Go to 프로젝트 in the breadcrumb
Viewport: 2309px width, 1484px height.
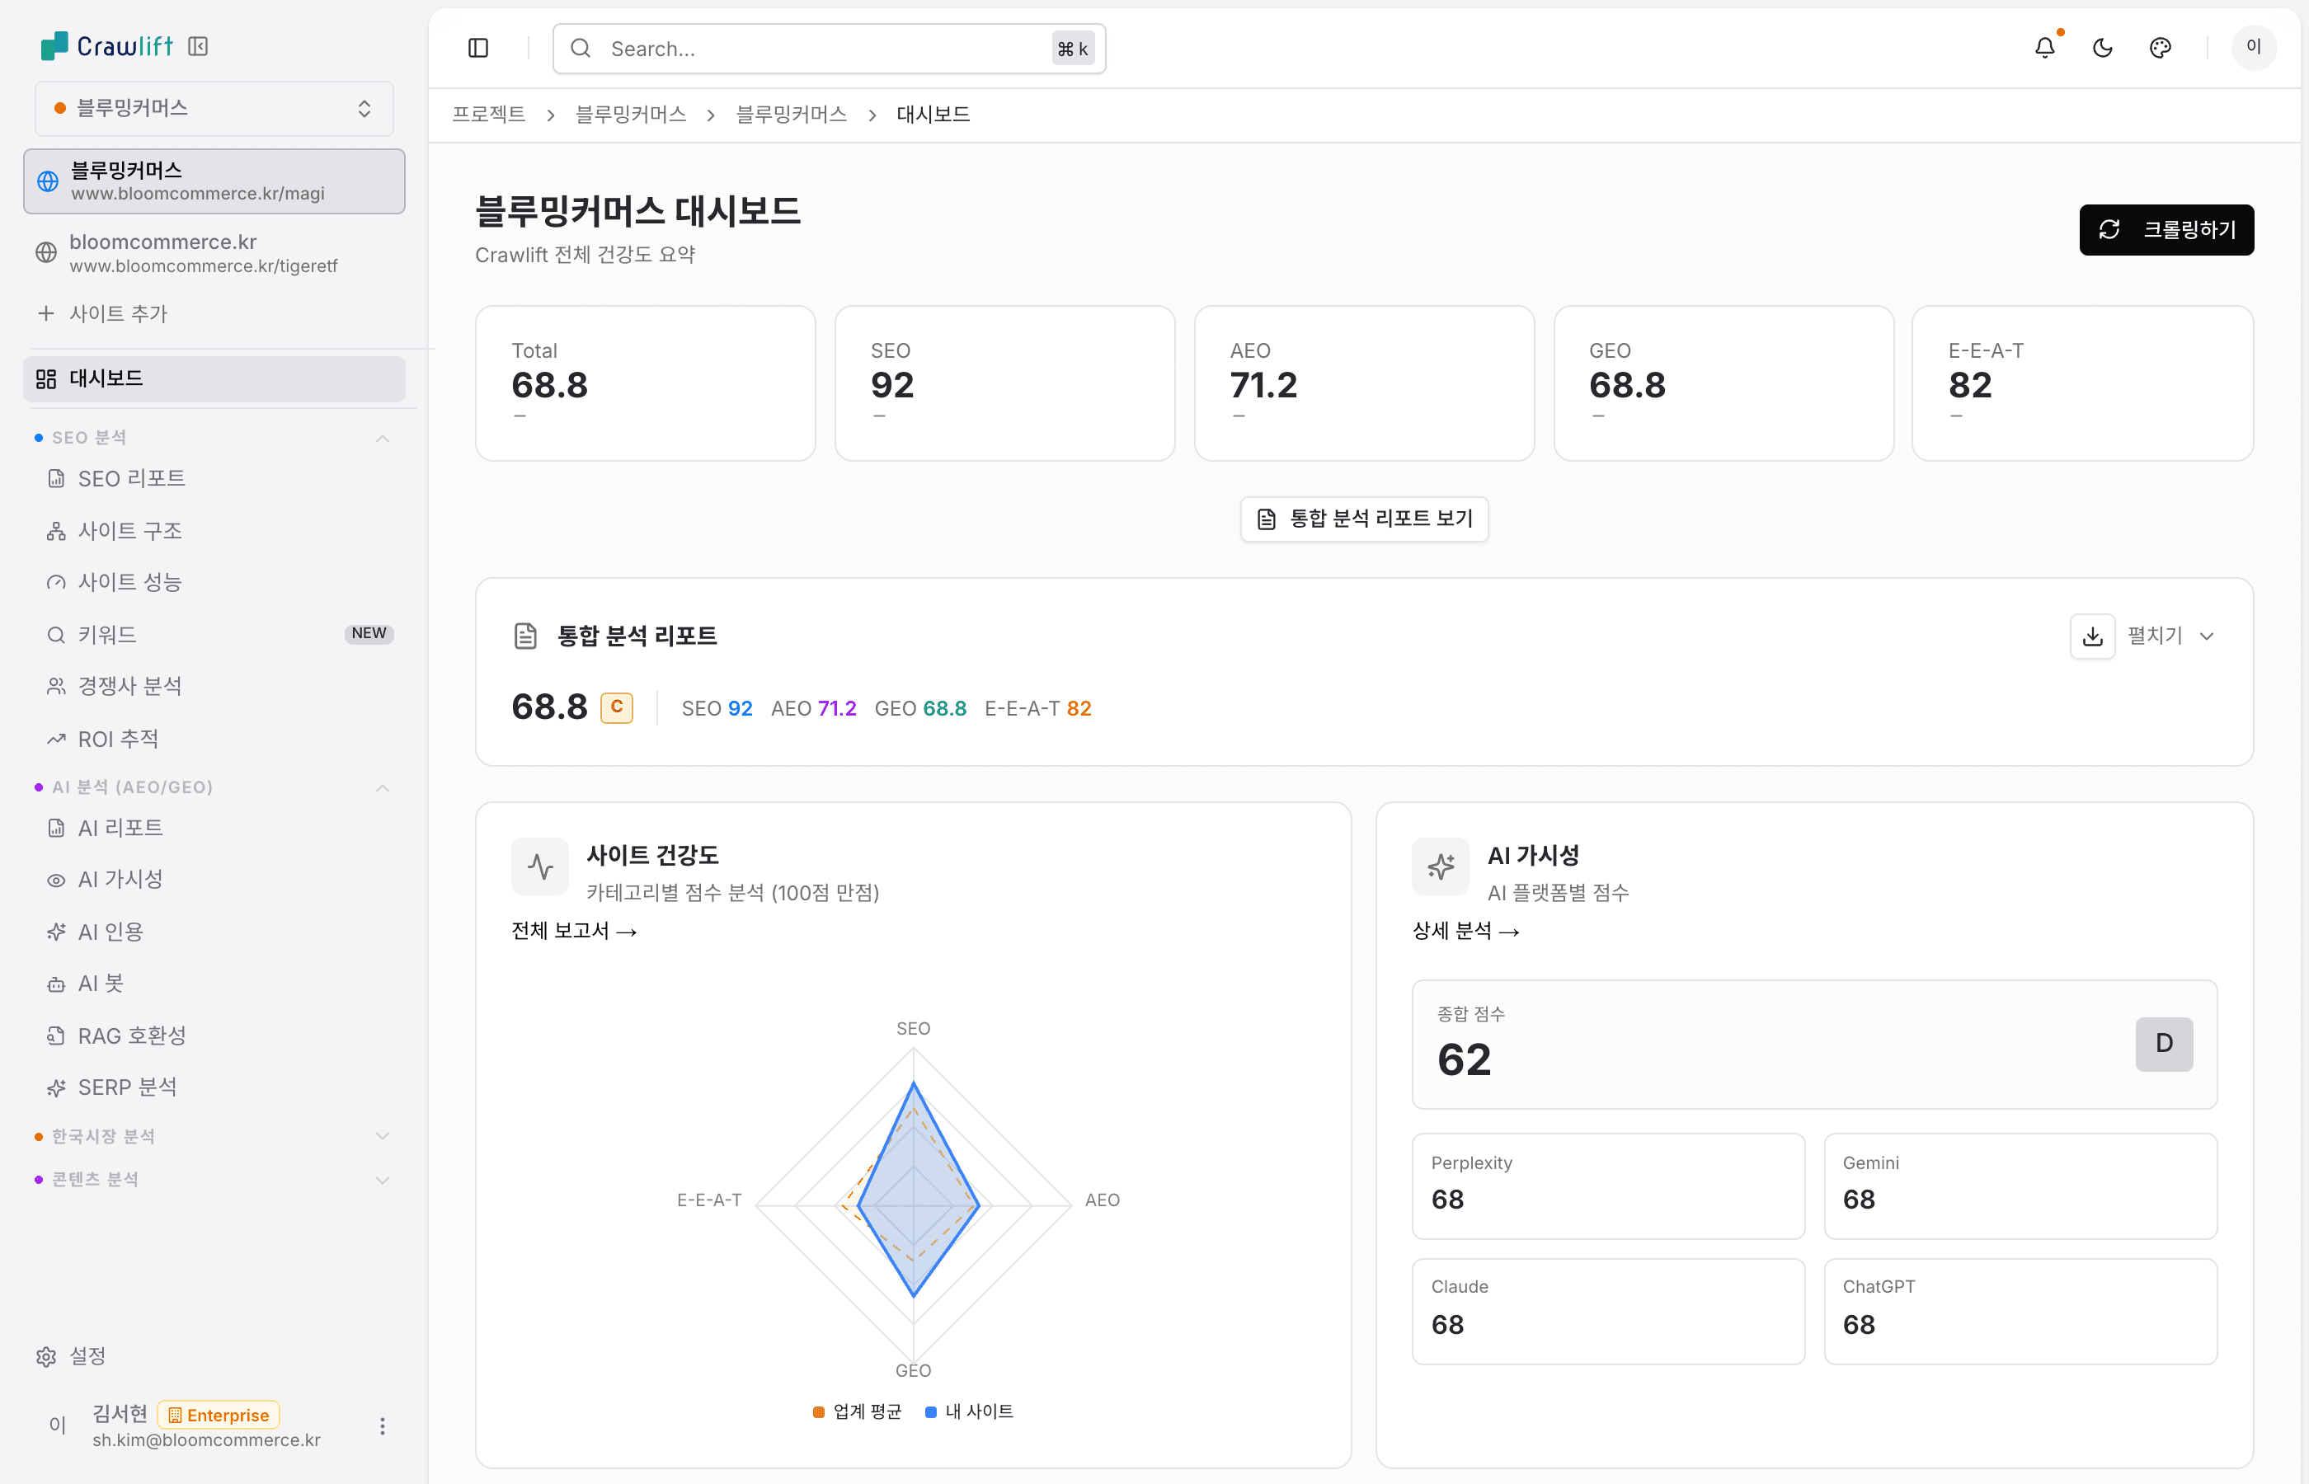[x=487, y=114]
